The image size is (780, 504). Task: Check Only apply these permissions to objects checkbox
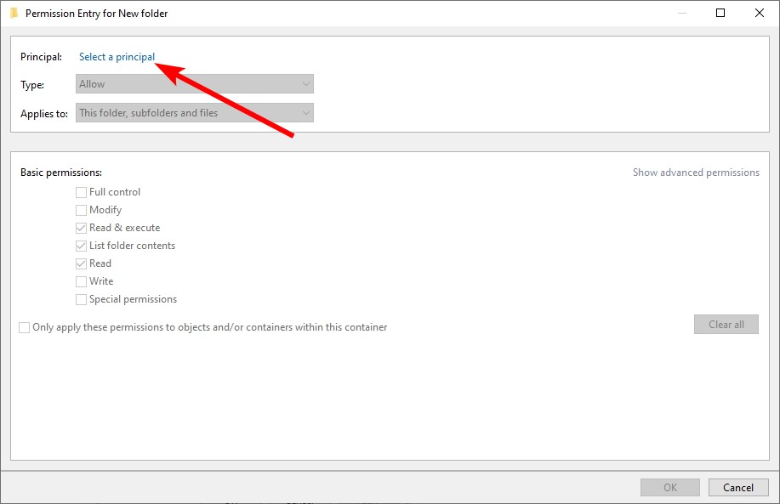[x=25, y=327]
